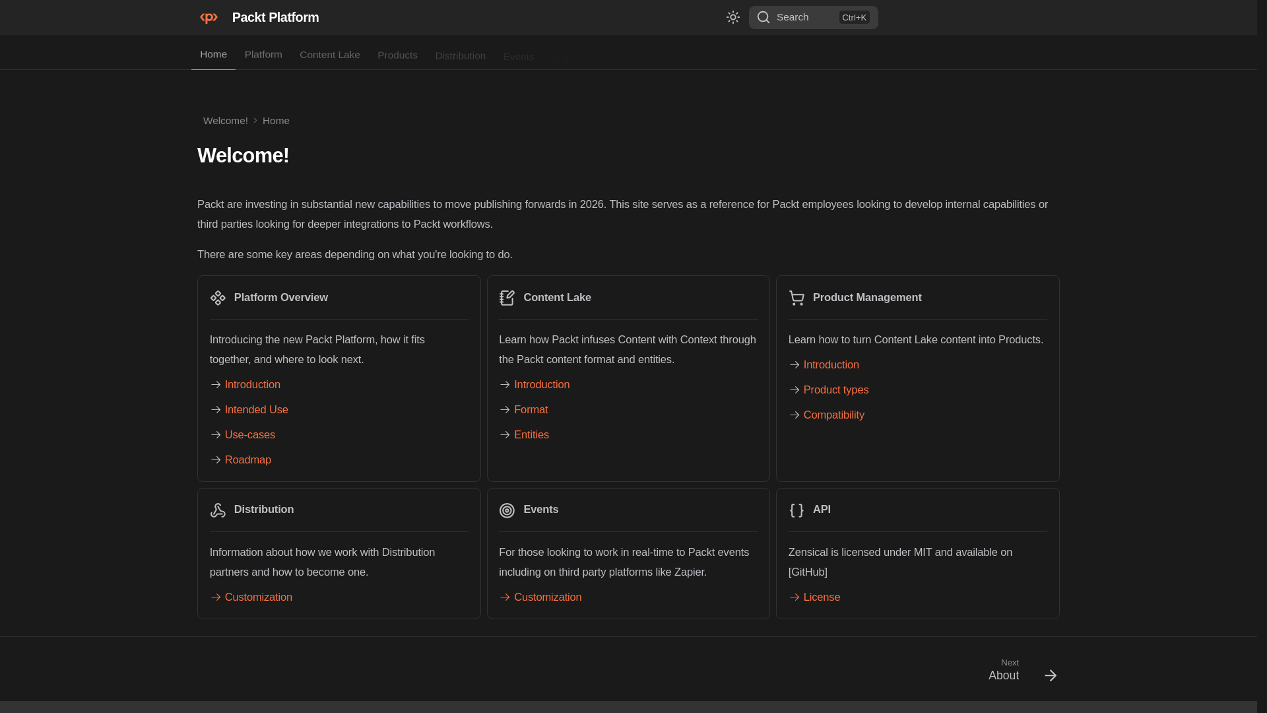This screenshot has width=1267, height=713.
Task: Open Customization under Distribution
Action: pos(259,597)
